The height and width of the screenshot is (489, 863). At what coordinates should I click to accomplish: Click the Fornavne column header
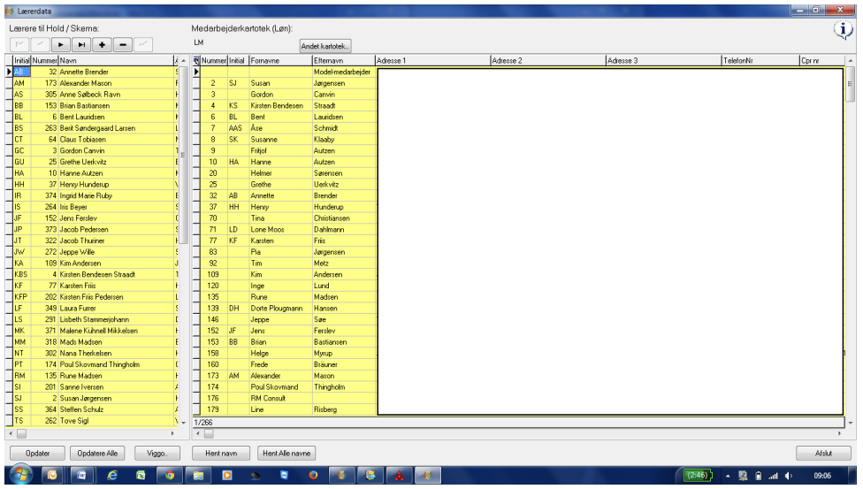coord(280,61)
